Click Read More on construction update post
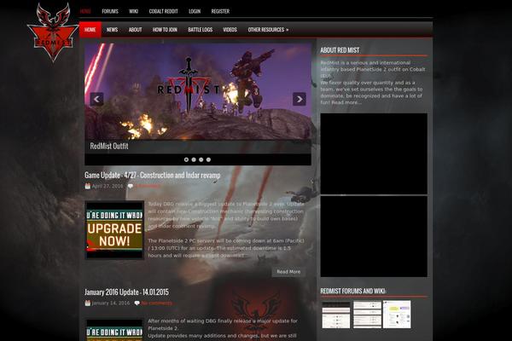512x341 pixels. click(288, 271)
